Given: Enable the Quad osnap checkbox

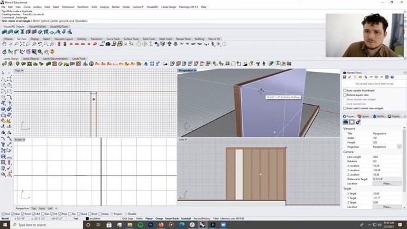Looking at the screenshot, I should pos(79,214).
